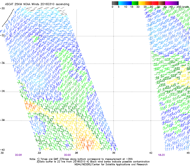Click the '-34' latitude label

pos(2,63)
